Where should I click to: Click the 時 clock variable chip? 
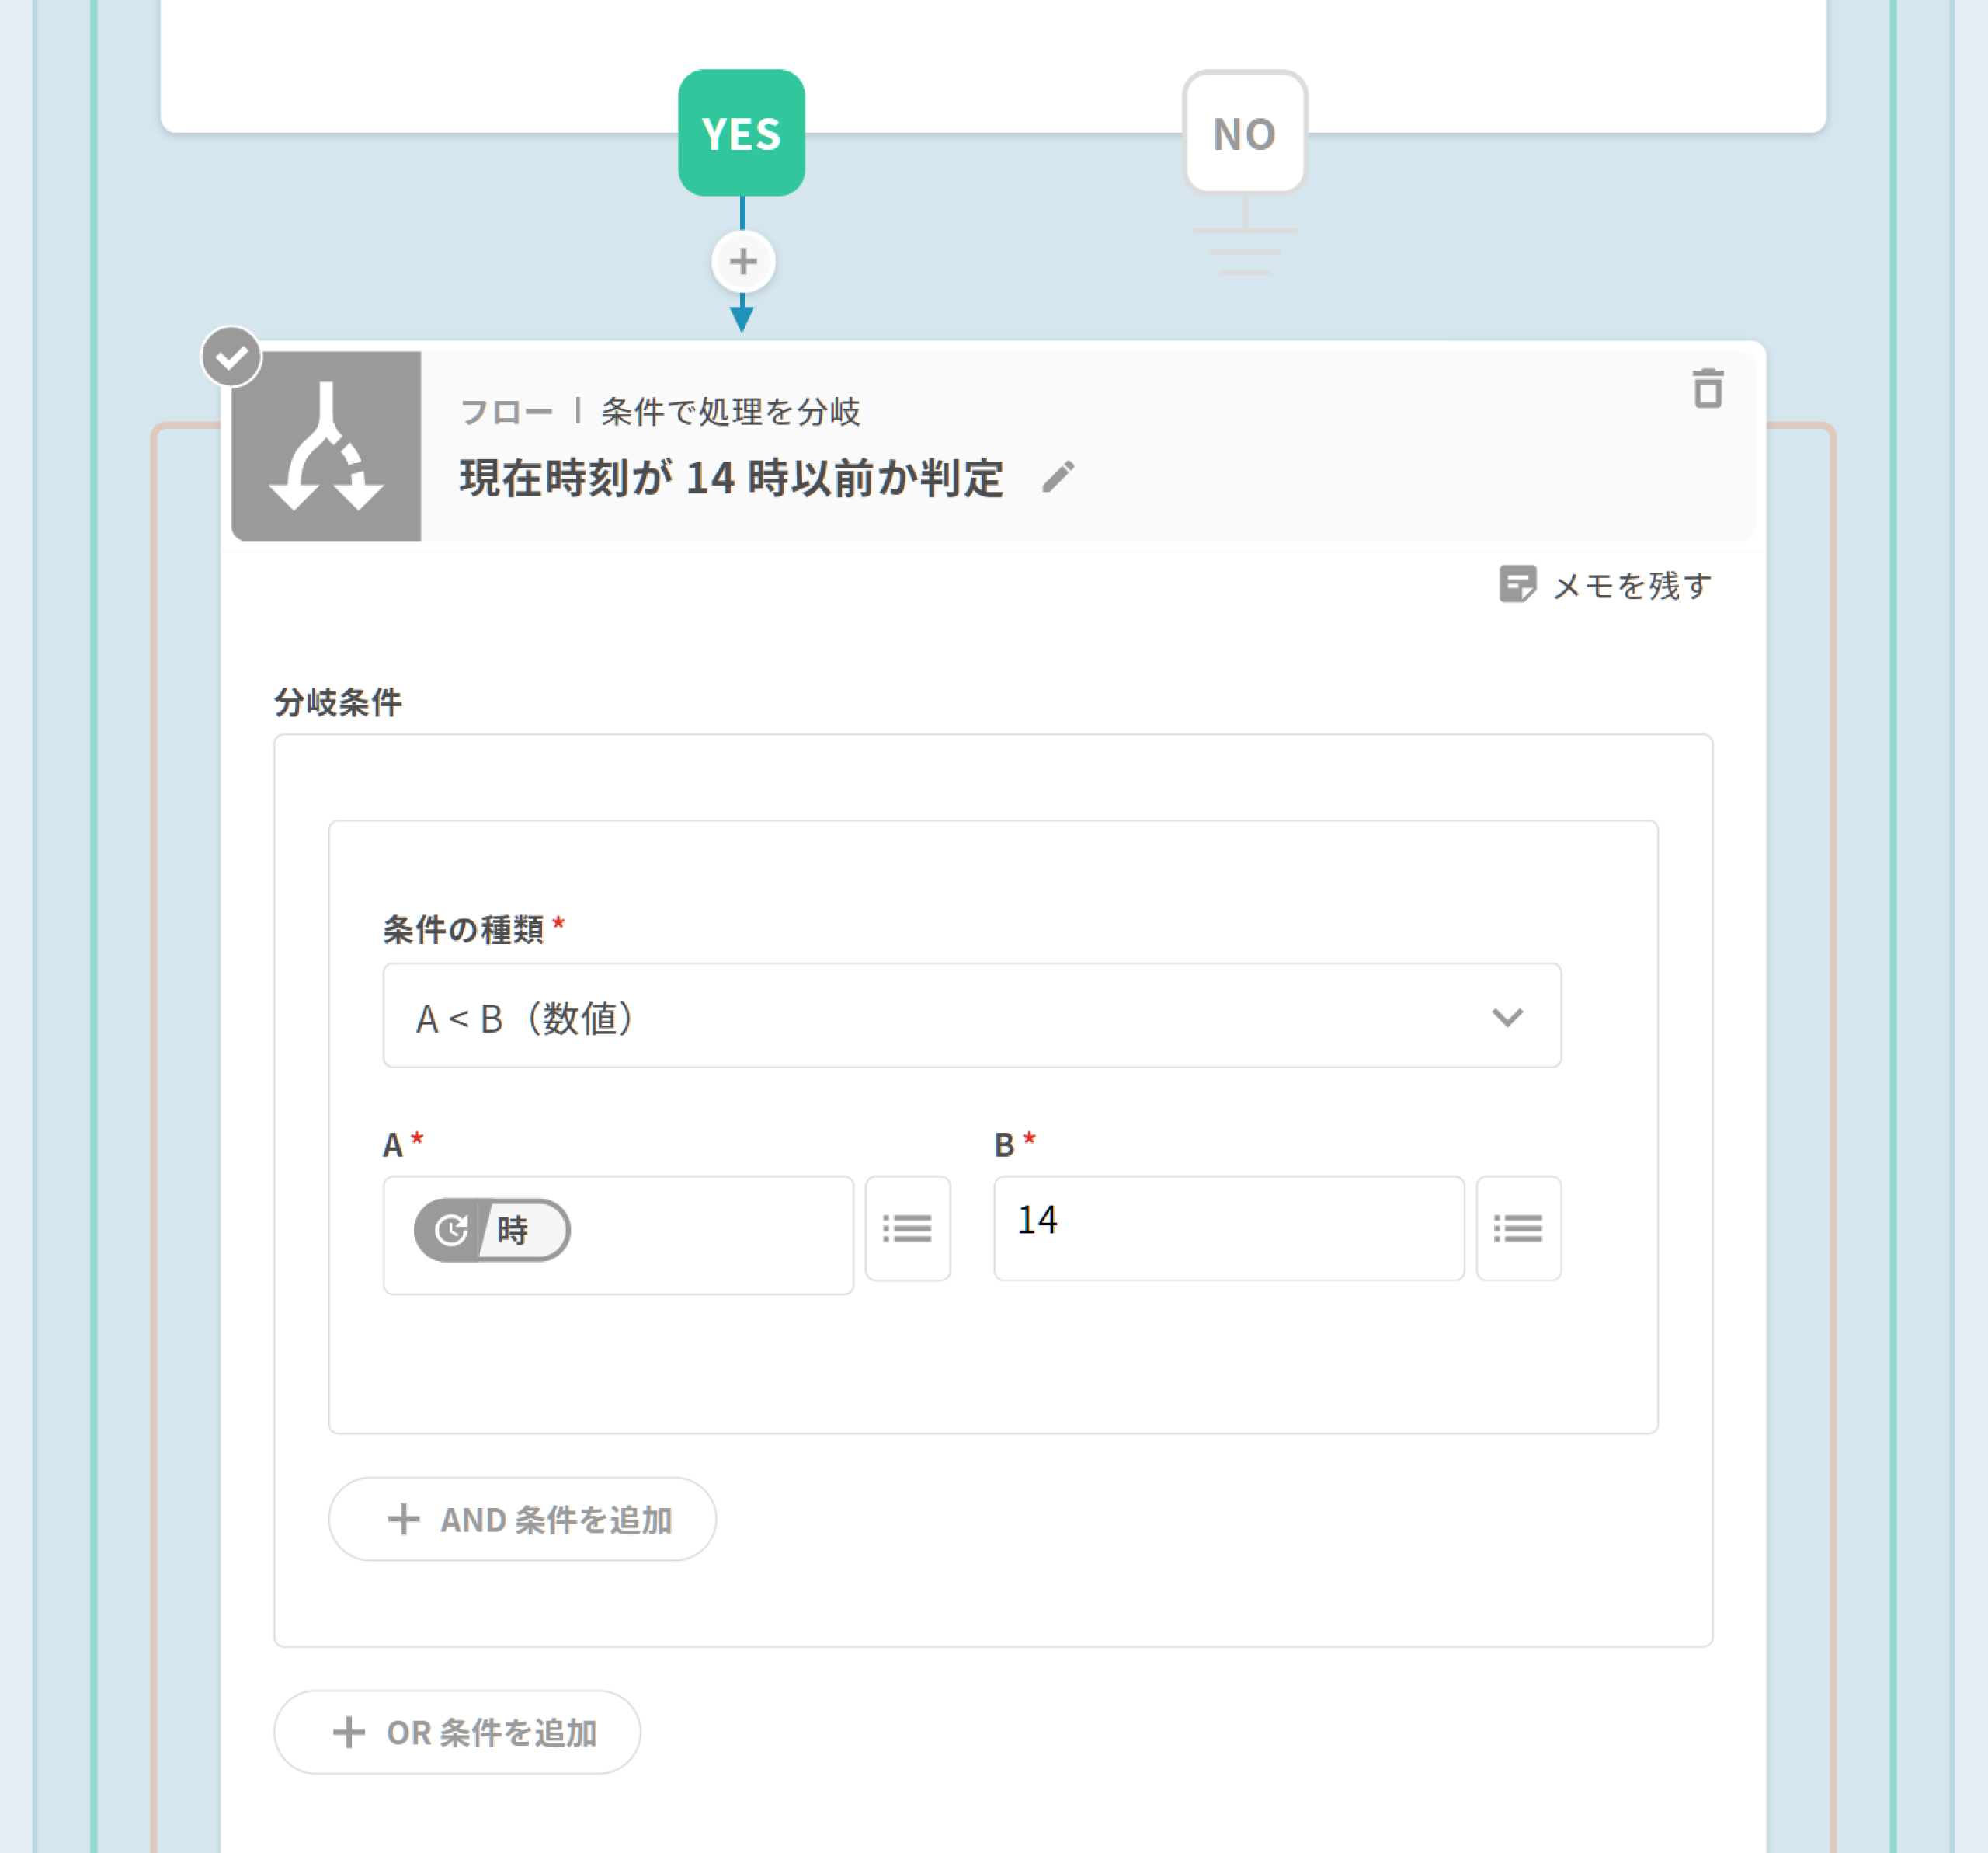pyautogui.click(x=492, y=1230)
